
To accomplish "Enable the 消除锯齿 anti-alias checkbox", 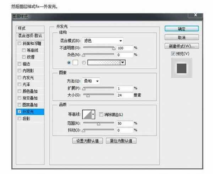I will (101, 114).
